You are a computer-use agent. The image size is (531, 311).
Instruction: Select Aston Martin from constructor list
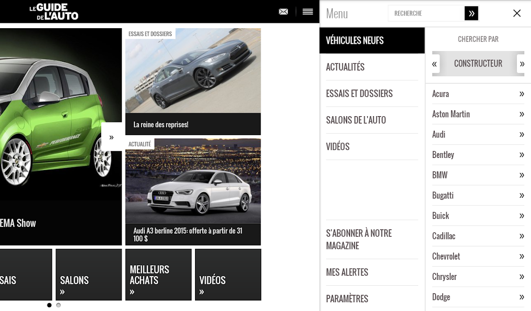tap(451, 114)
